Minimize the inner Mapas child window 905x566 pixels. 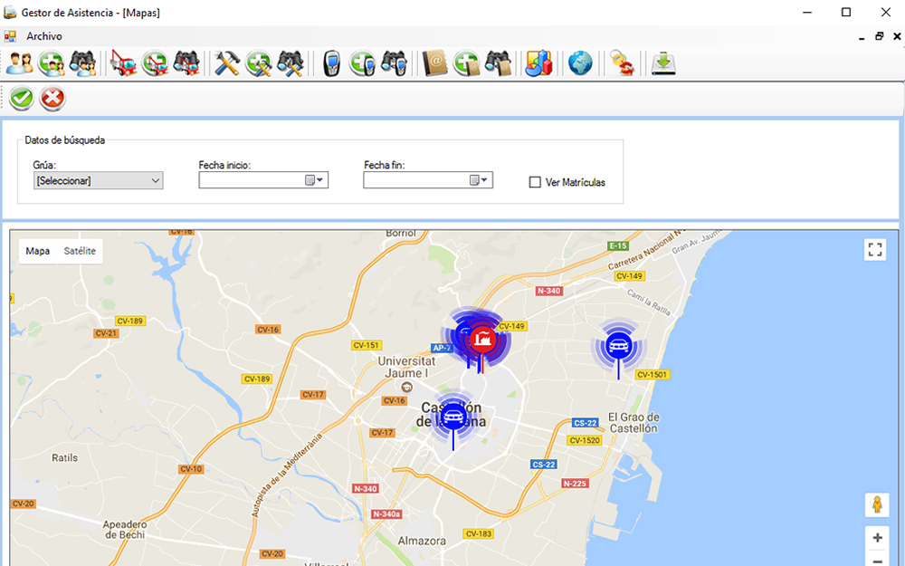pos(862,36)
